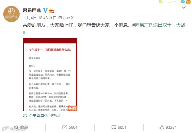
Task: Open the 网易严选 profile avatar
Action: click(x=11, y=14)
